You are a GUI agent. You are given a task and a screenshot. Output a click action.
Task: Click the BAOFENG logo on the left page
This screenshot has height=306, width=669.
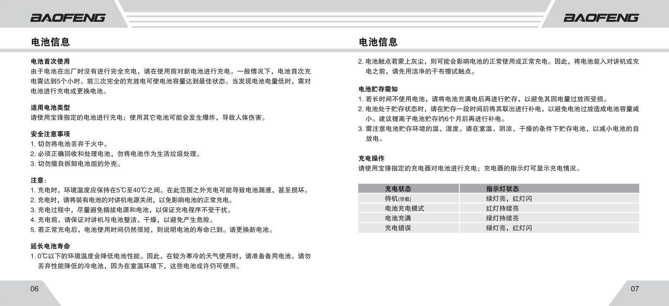[68, 18]
